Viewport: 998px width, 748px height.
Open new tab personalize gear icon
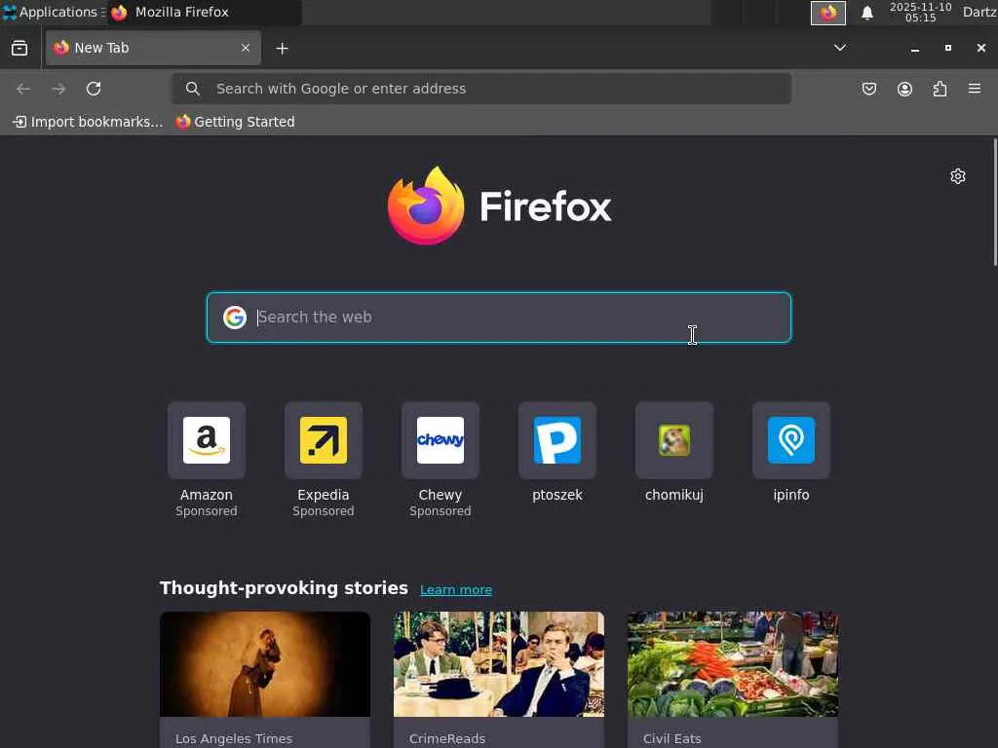(957, 176)
